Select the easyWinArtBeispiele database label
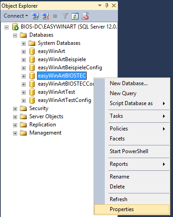This screenshot has height=217, width=173. 62,59
